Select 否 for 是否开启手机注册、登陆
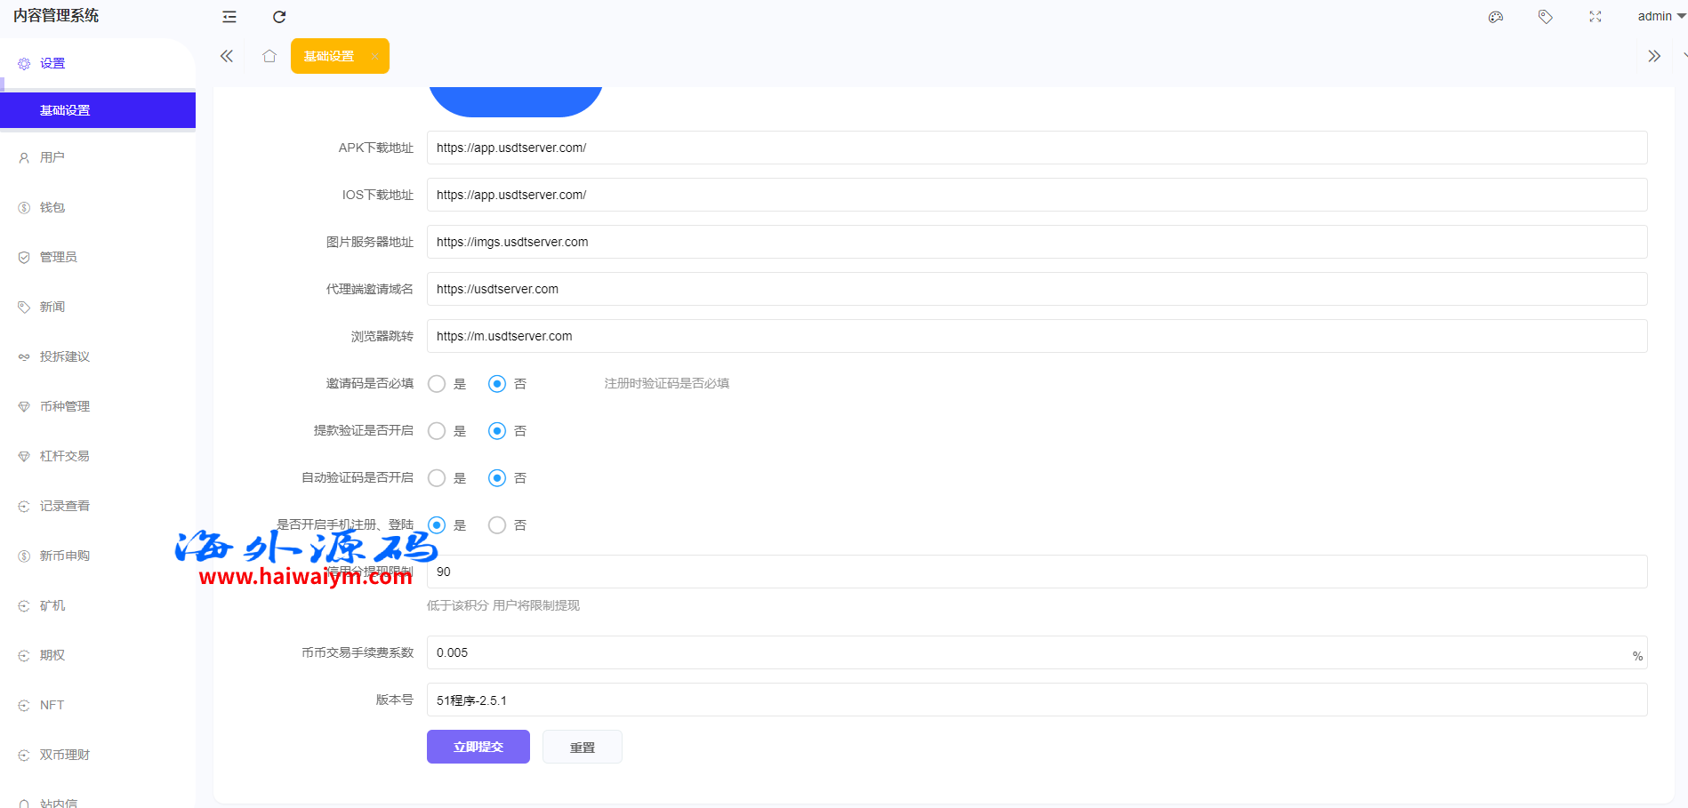Image resolution: width=1688 pixels, height=808 pixels. pyautogui.click(x=497, y=525)
